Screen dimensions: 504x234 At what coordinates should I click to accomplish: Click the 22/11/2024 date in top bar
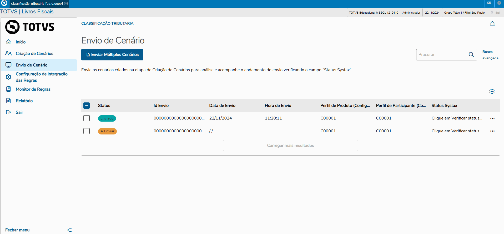[432, 13]
